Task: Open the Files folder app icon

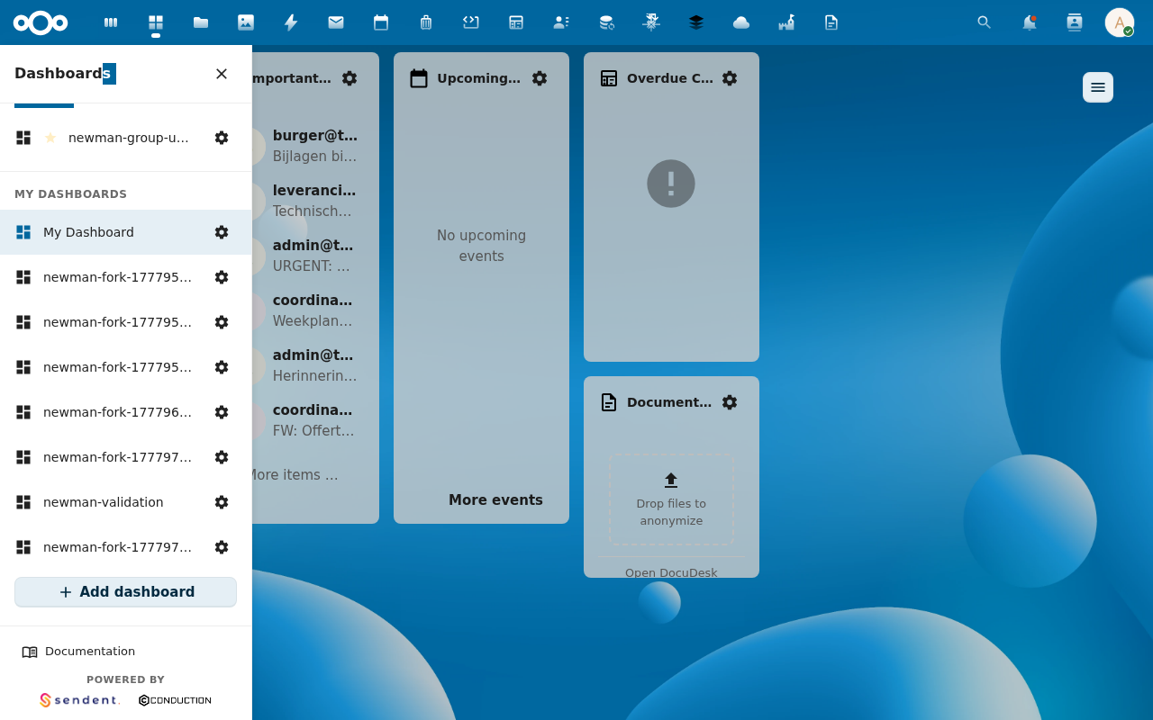Action: (x=201, y=22)
